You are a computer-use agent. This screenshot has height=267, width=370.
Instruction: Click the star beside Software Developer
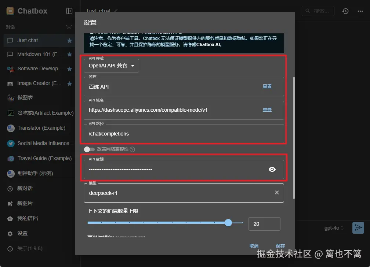coord(69,69)
